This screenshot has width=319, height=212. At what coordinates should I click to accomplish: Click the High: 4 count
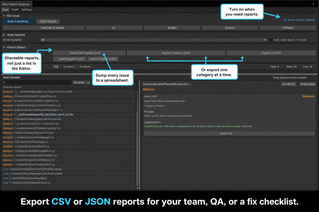coord(275,67)
